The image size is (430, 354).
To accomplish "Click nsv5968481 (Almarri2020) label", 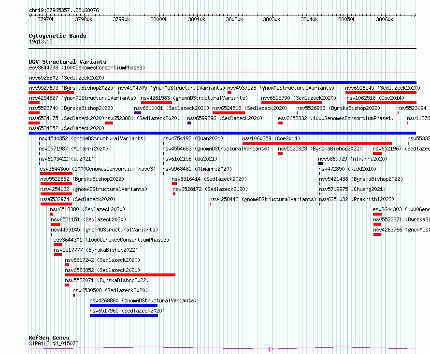I will pos(197,169).
